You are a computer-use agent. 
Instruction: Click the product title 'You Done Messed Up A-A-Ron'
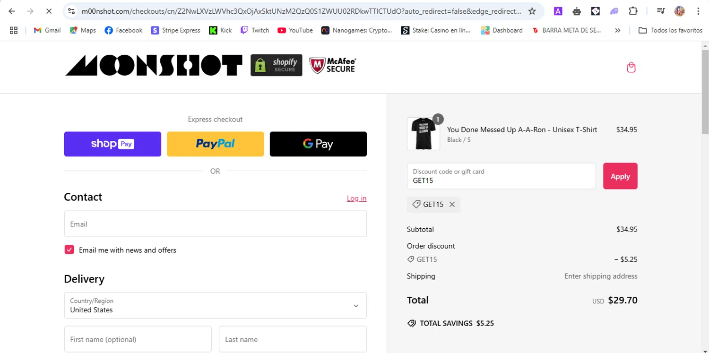point(522,129)
